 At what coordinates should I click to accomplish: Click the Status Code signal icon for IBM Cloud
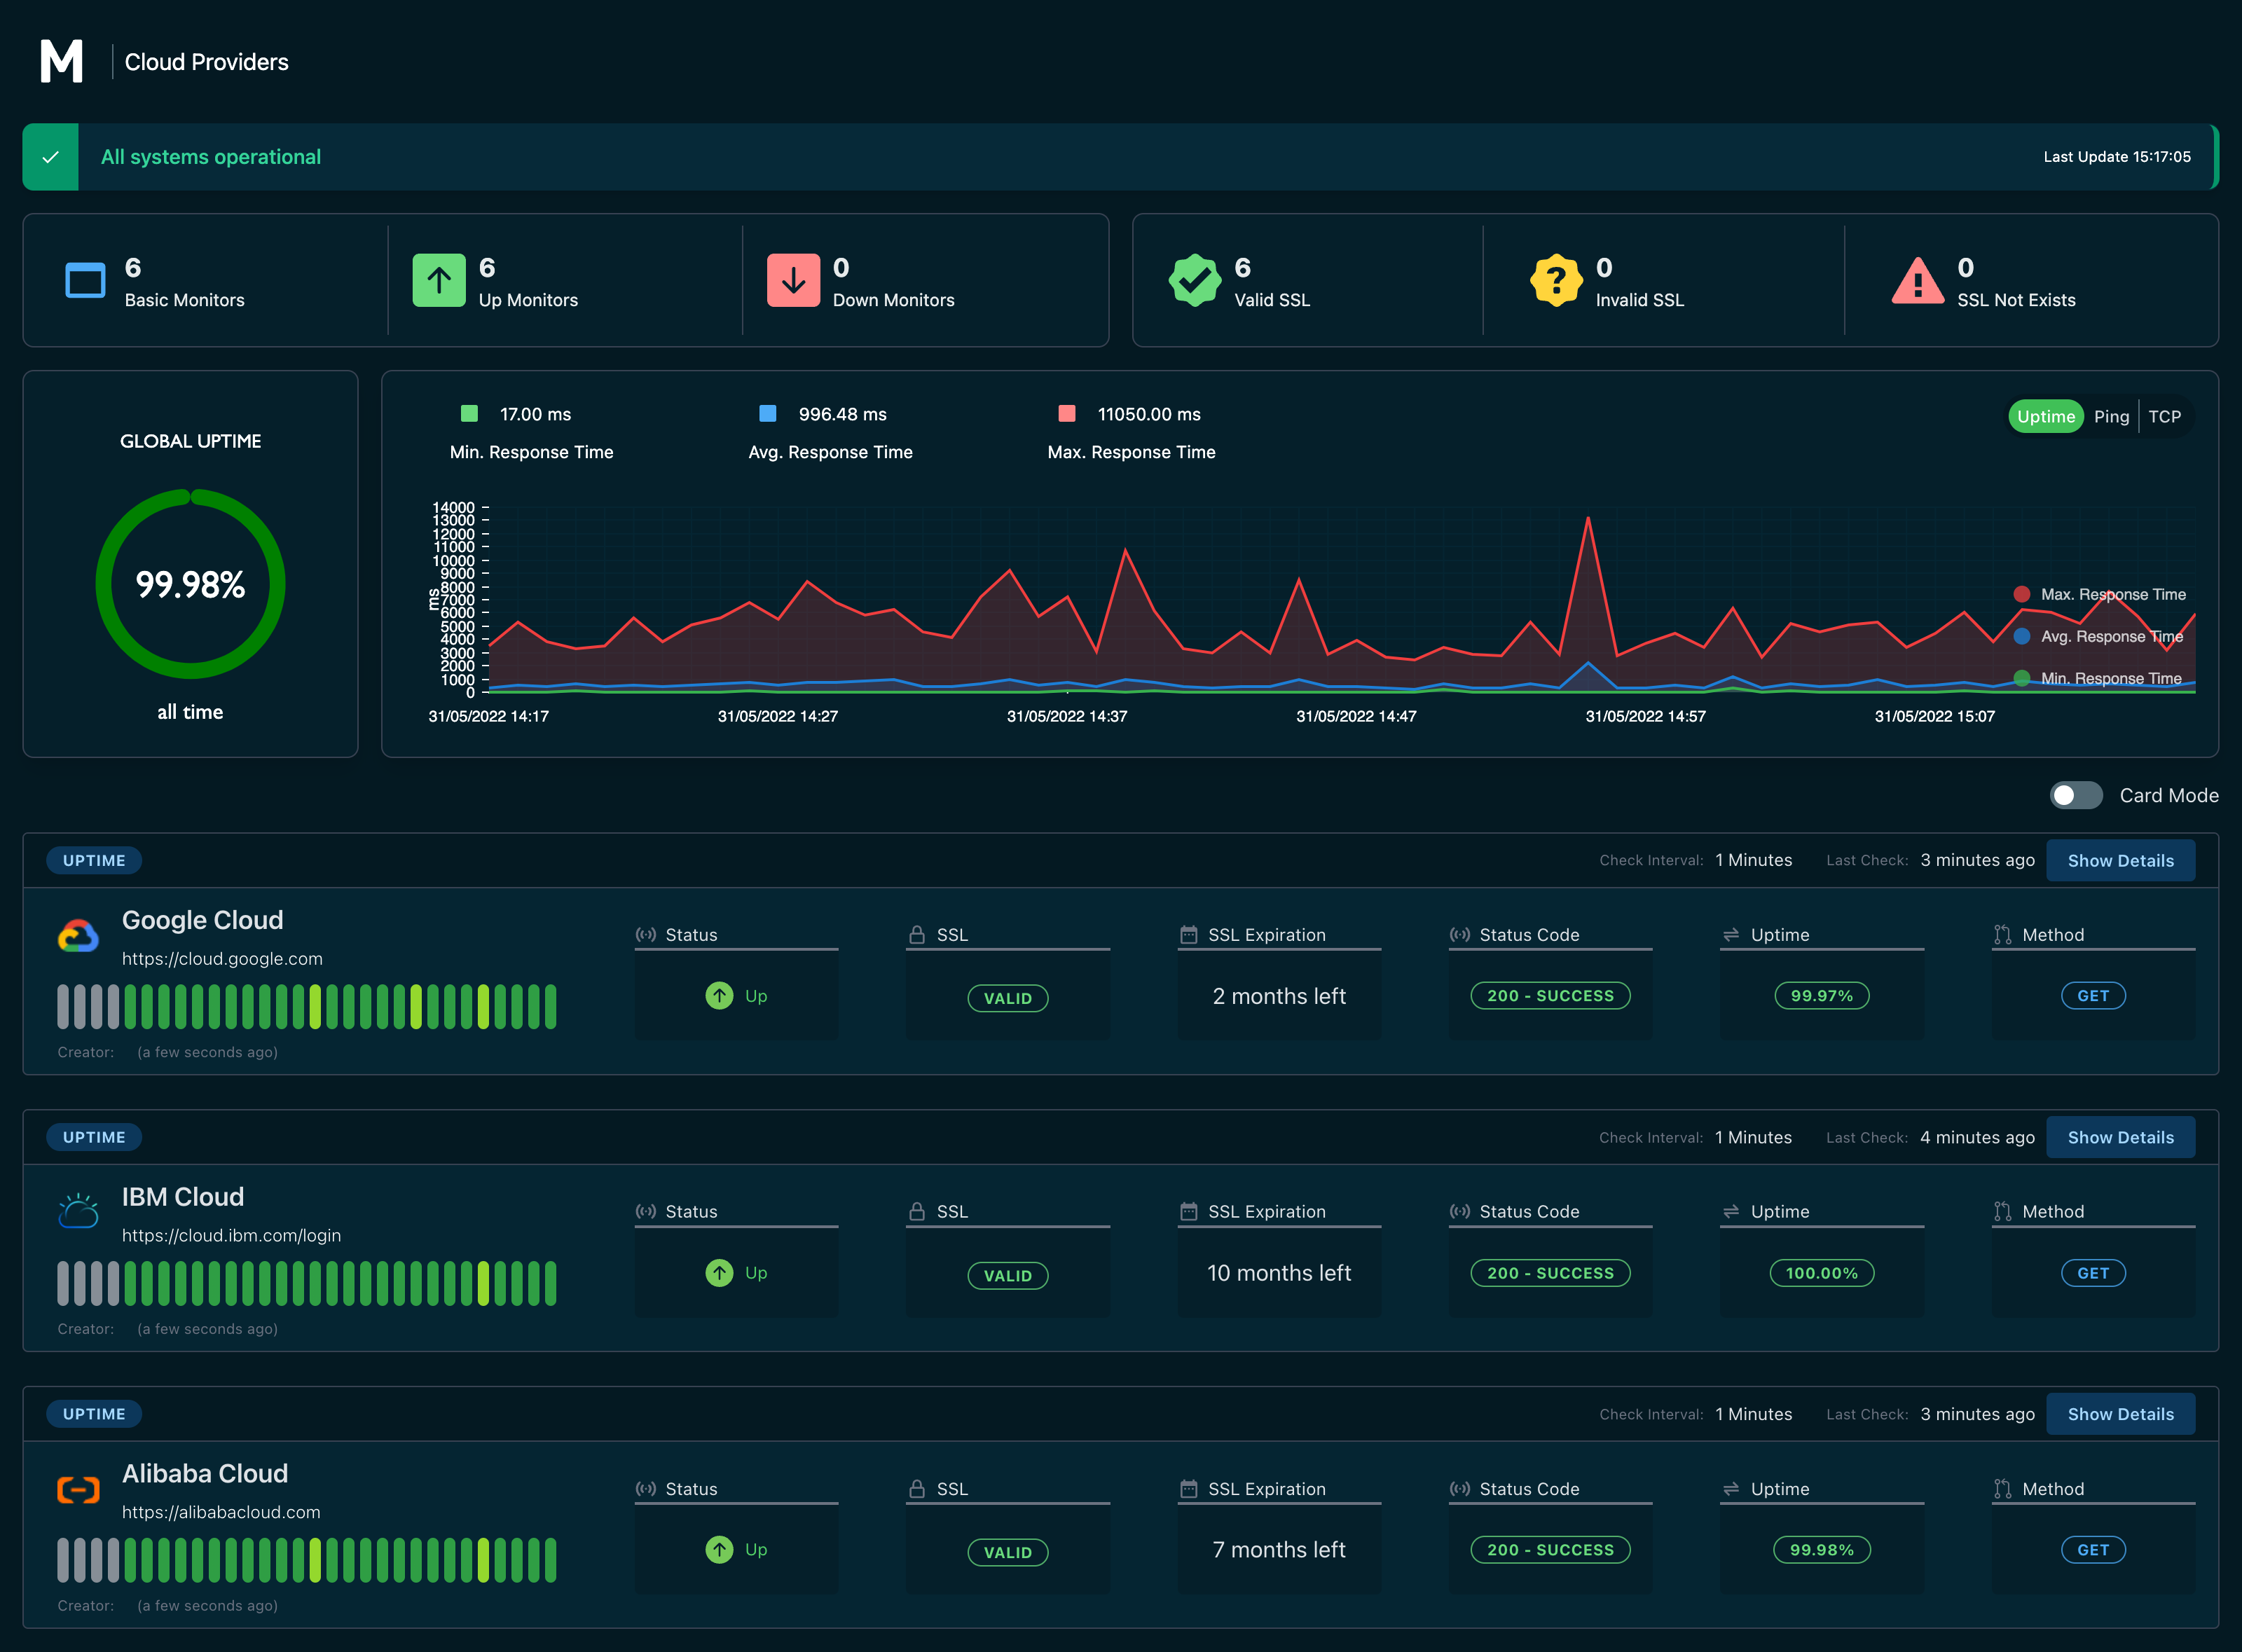(x=1460, y=1212)
